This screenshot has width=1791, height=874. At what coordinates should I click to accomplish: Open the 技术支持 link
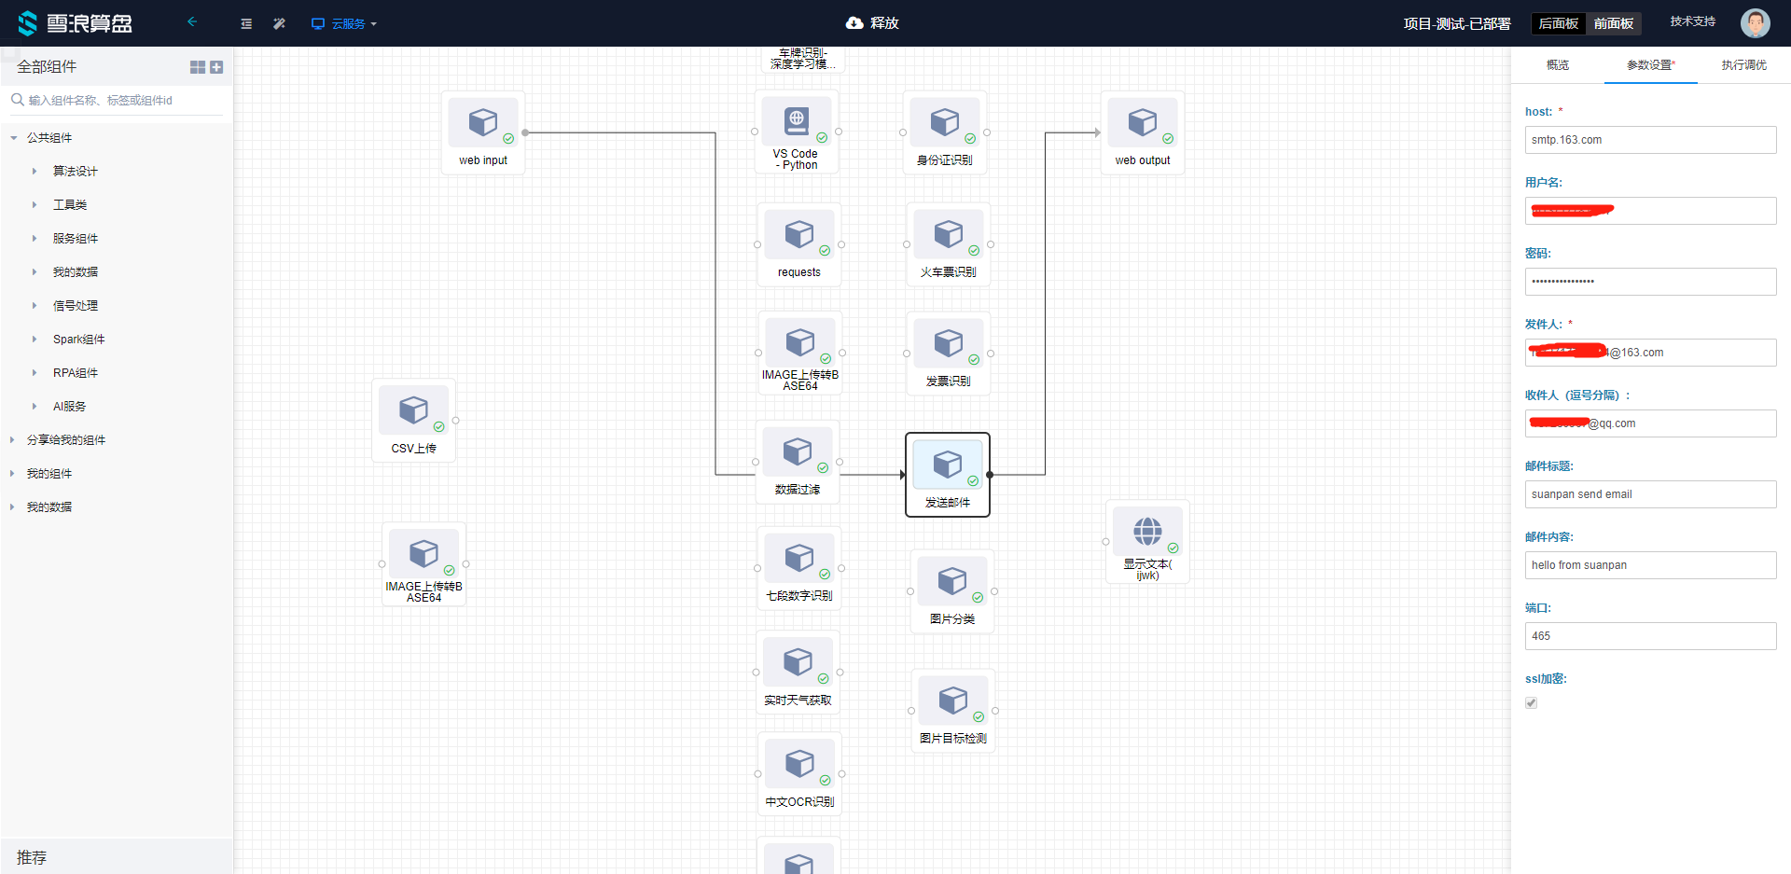pyautogui.click(x=1692, y=21)
